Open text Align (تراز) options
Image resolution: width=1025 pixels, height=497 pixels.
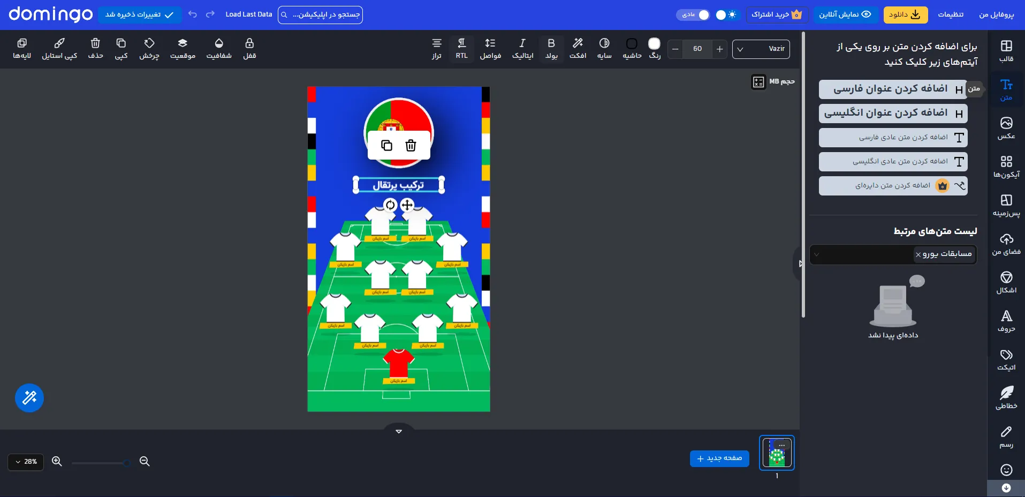coord(437,49)
